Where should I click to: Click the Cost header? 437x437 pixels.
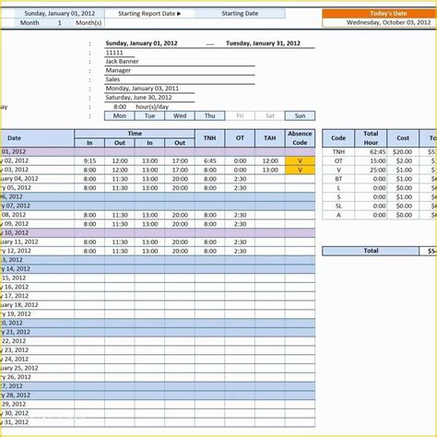pyautogui.click(x=403, y=138)
